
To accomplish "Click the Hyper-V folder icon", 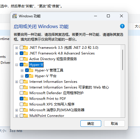I will pyautogui.click(x=26, y=65).
